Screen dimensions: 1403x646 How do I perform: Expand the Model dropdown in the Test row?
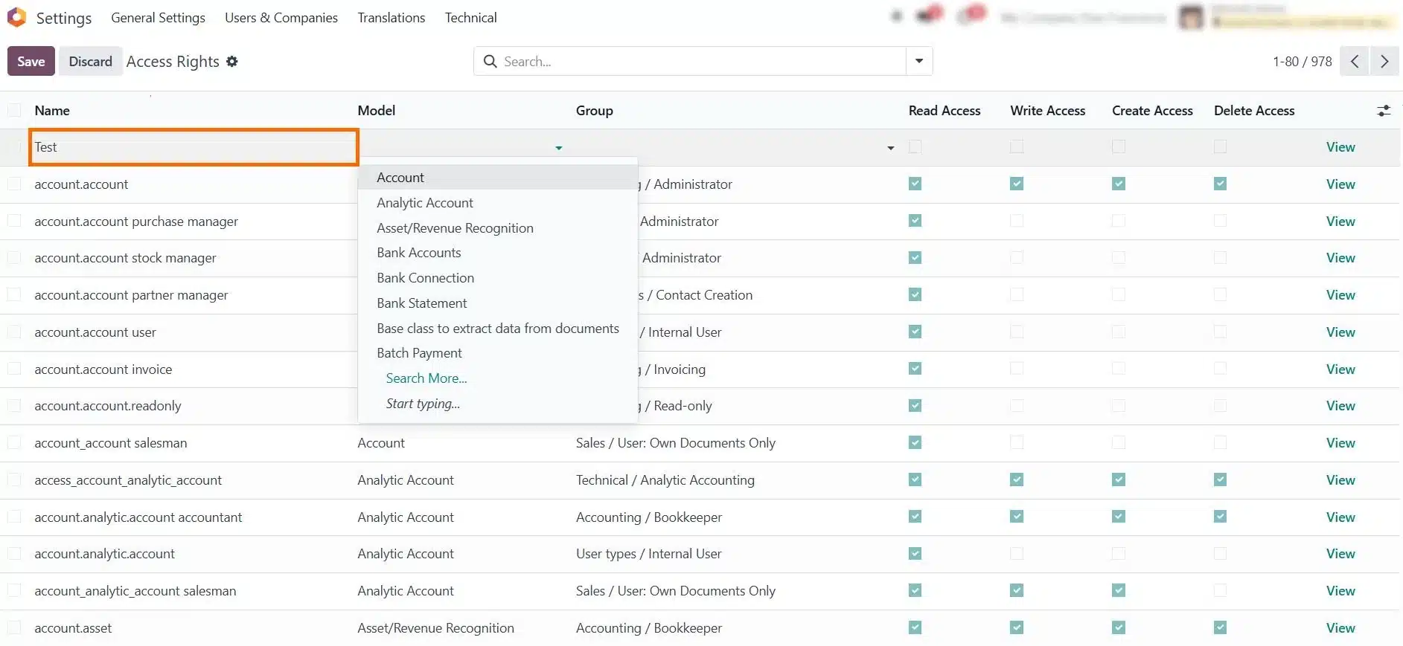tap(559, 148)
